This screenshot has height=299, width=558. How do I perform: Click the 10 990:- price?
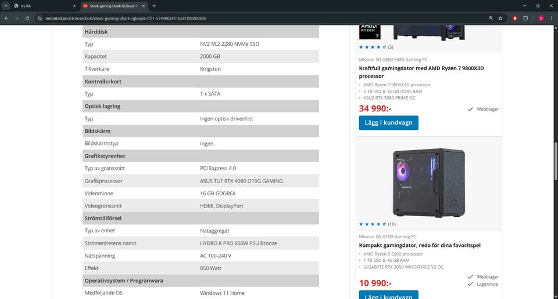point(375,283)
